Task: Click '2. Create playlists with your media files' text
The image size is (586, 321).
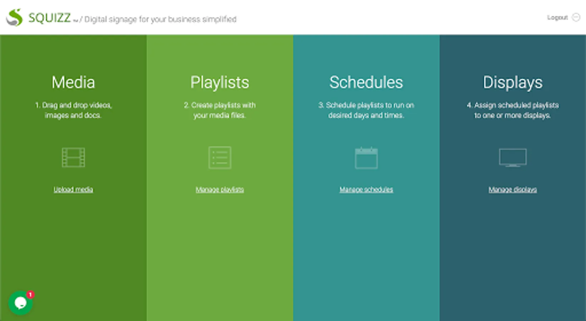Action: coord(220,110)
